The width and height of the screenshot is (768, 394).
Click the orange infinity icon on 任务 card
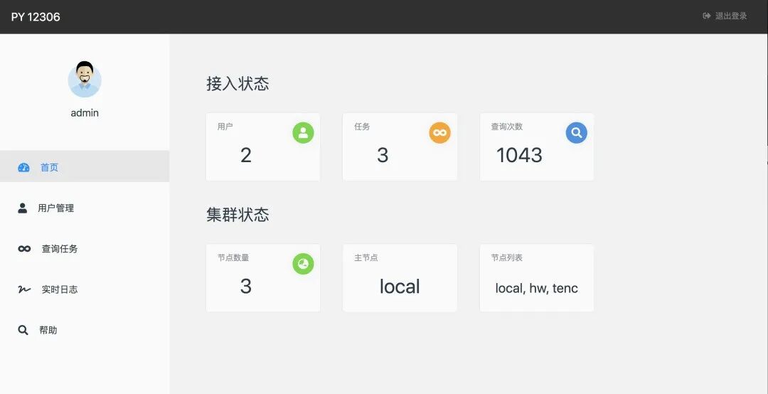(440, 133)
